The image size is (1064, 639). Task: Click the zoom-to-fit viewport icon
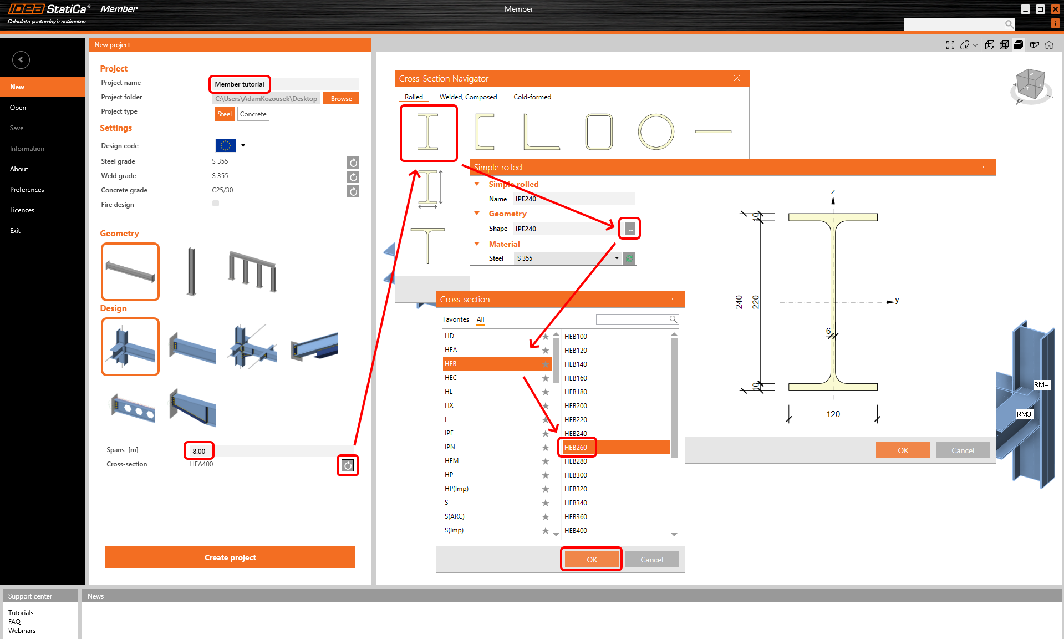pyautogui.click(x=950, y=45)
